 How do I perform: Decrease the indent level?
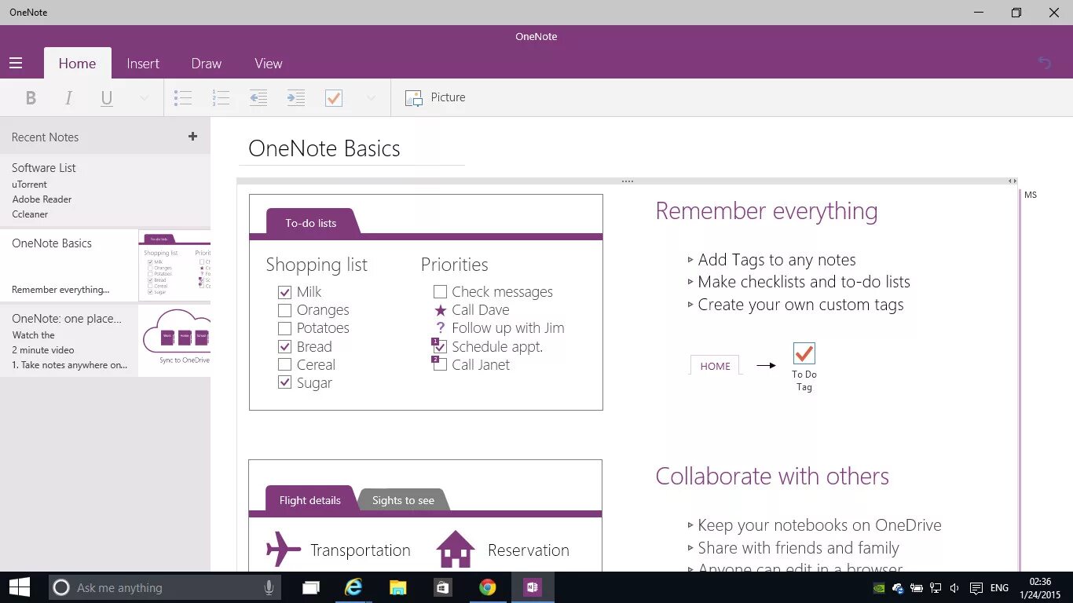pos(258,98)
